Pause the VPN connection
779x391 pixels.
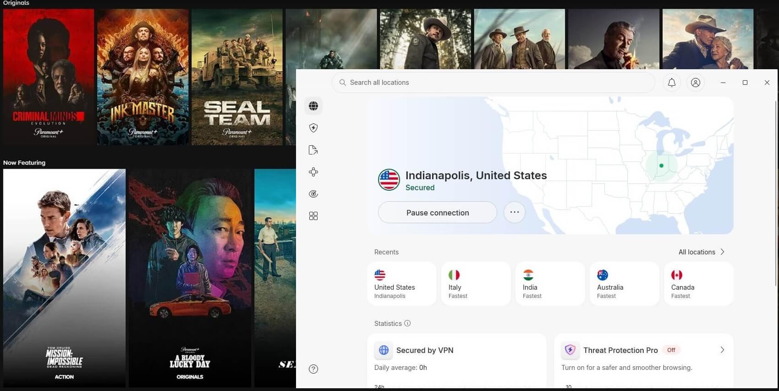click(x=438, y=213)
